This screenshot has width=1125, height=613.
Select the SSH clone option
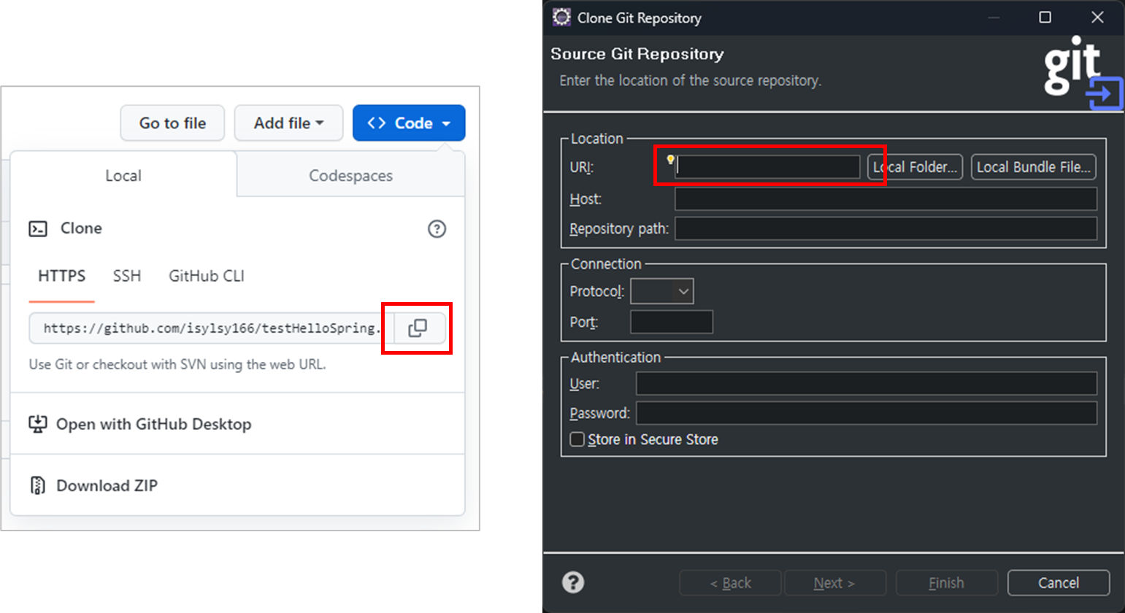(x=127, y=276)
